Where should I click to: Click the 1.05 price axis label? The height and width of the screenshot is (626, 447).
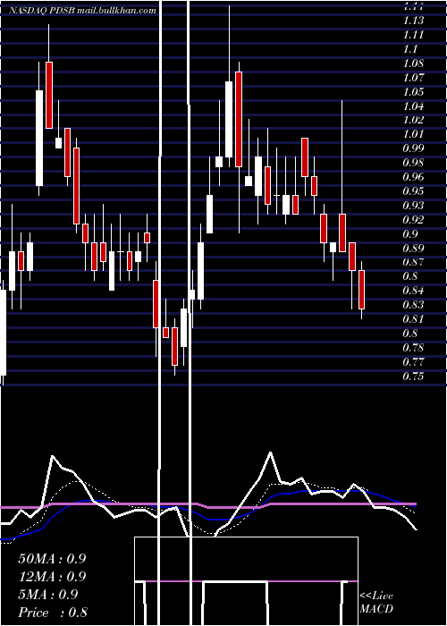413,91
